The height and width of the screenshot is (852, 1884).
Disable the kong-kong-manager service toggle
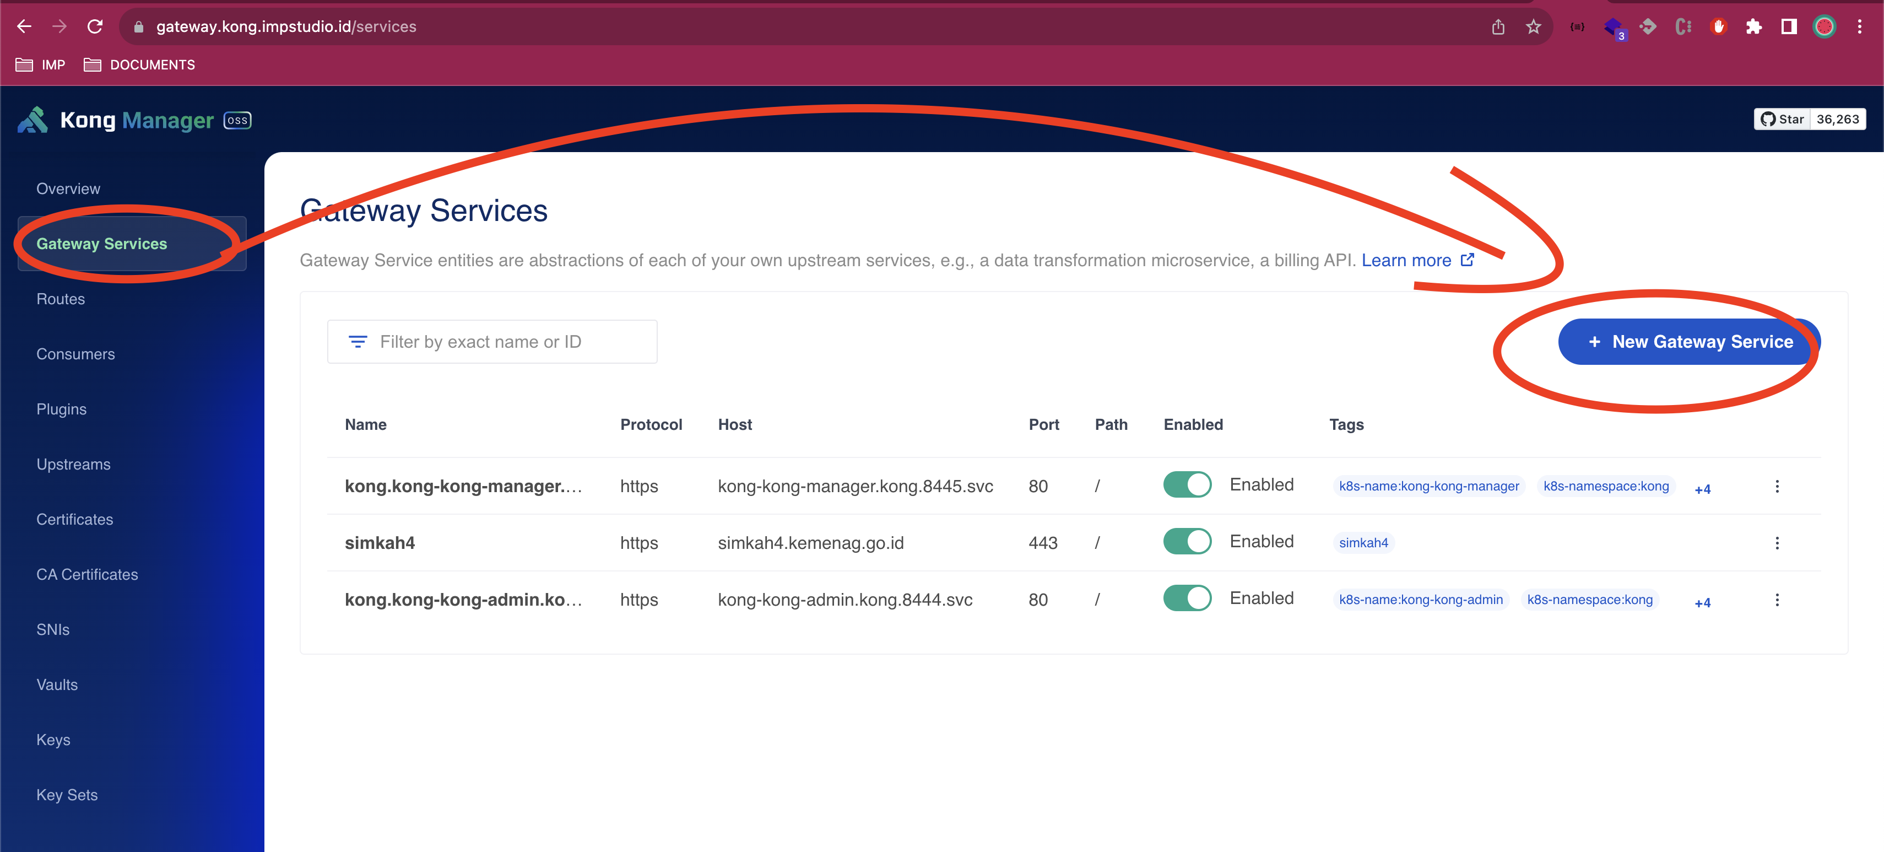coord(1187,484)
